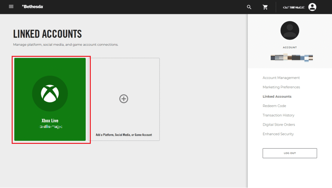The image size is (332, 188).
Task: Click the blurred gamertag under Xbox Live
Action: [51, 127]
